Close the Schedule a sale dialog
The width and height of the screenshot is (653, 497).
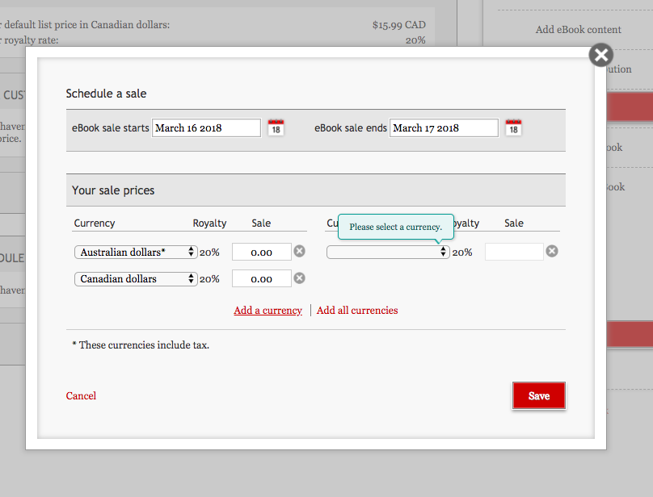600,55
